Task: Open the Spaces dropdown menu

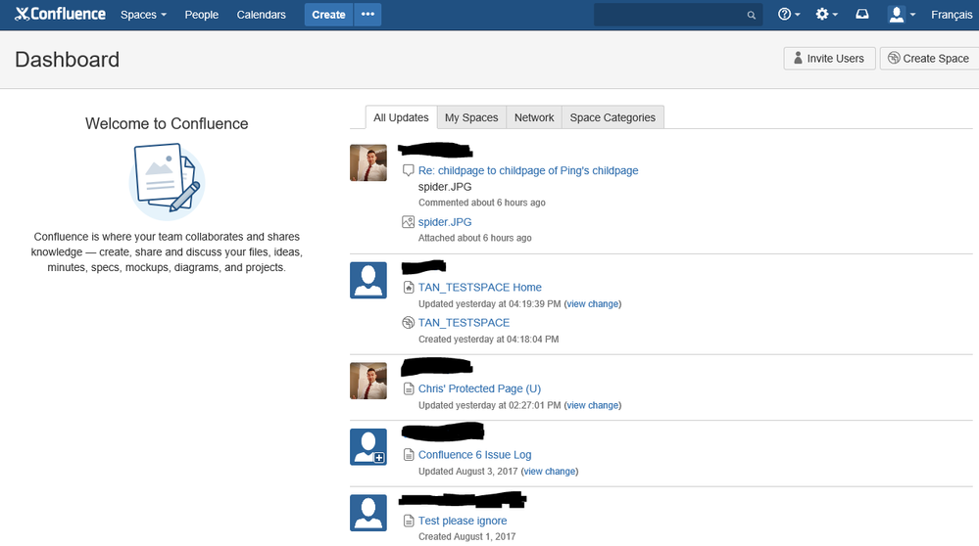Action: [144, 15]
